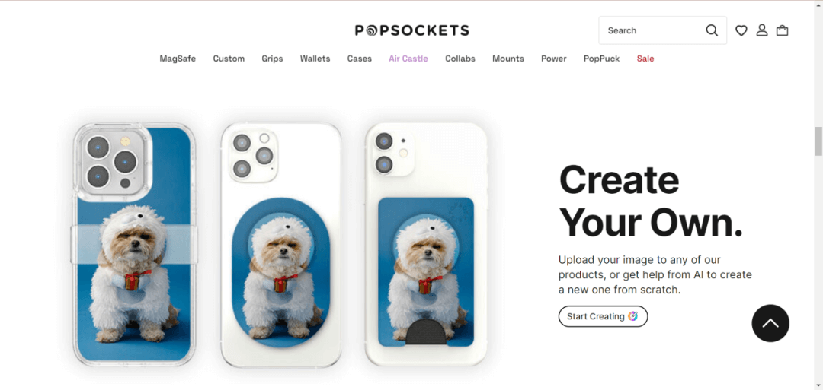Click the search magnifier icon
The height and width of the screenshot is (390, 823).
(711, 30)
